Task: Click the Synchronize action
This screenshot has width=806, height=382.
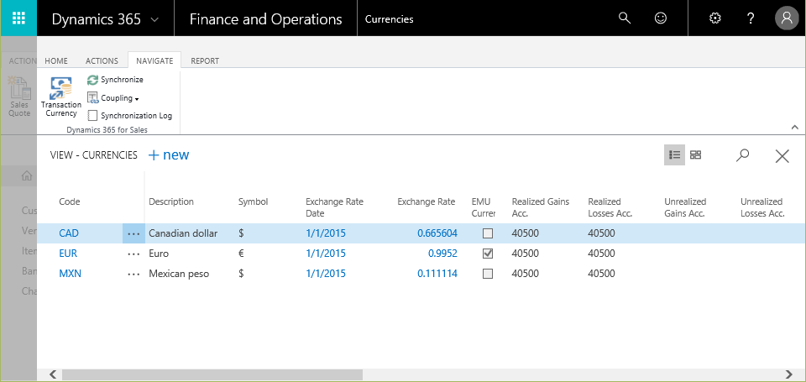Action: click(115, 80)
